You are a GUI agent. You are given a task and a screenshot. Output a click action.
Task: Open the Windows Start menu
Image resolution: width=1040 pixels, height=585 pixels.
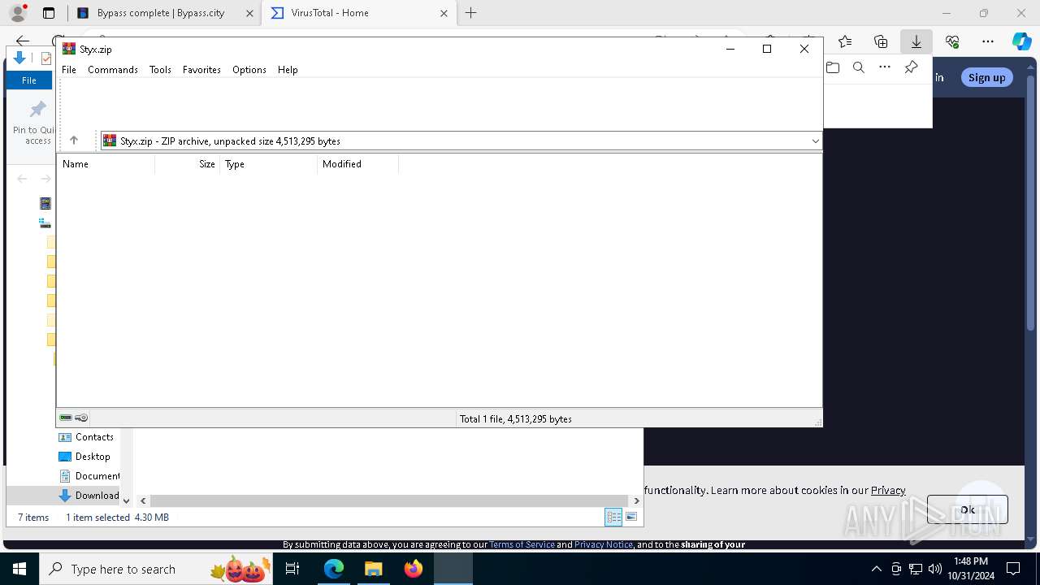pos(19,569)
